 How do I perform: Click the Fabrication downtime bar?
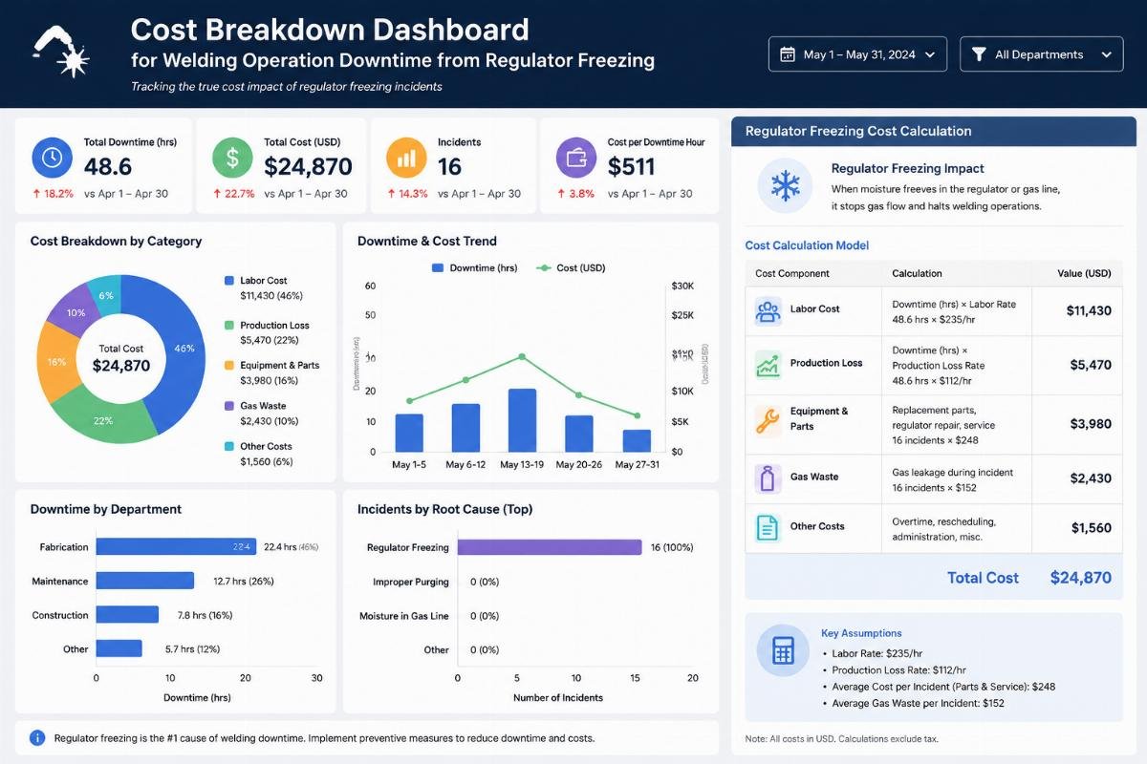[x=176, y=547]
